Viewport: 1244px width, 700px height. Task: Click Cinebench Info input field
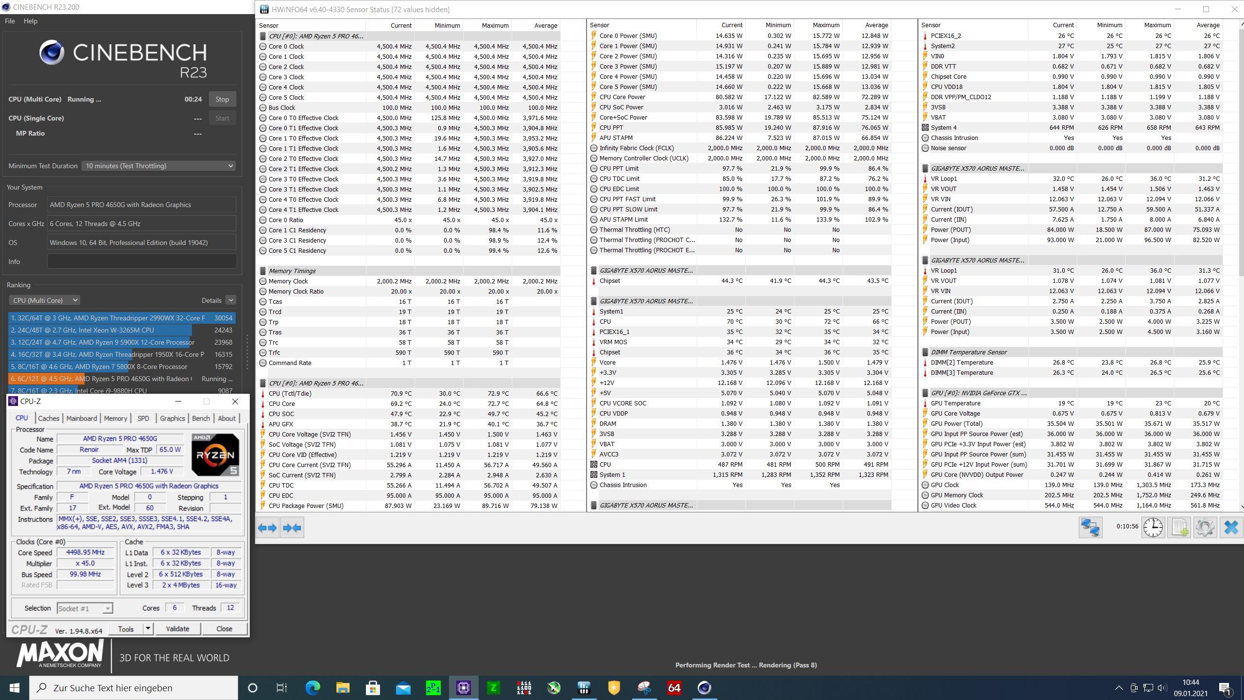coord(142,262)
